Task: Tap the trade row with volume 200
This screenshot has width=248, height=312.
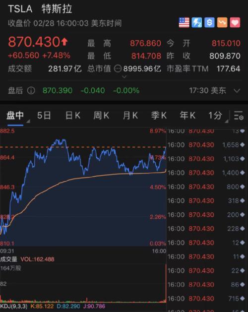Action: (x=206, y=215)
